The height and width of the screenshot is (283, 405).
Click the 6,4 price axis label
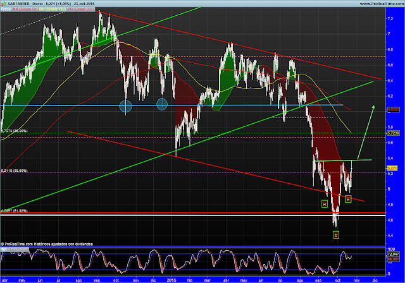click(390, 81)
